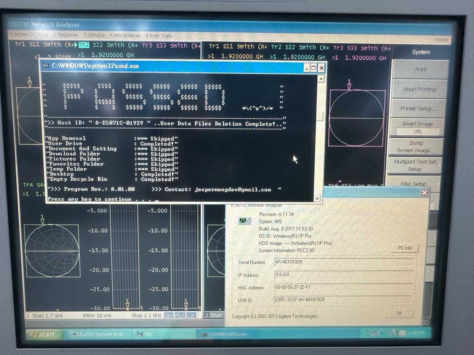The image size is (474, 355).
Task: Click the Option 485 text
Action: tap(270, 222)
